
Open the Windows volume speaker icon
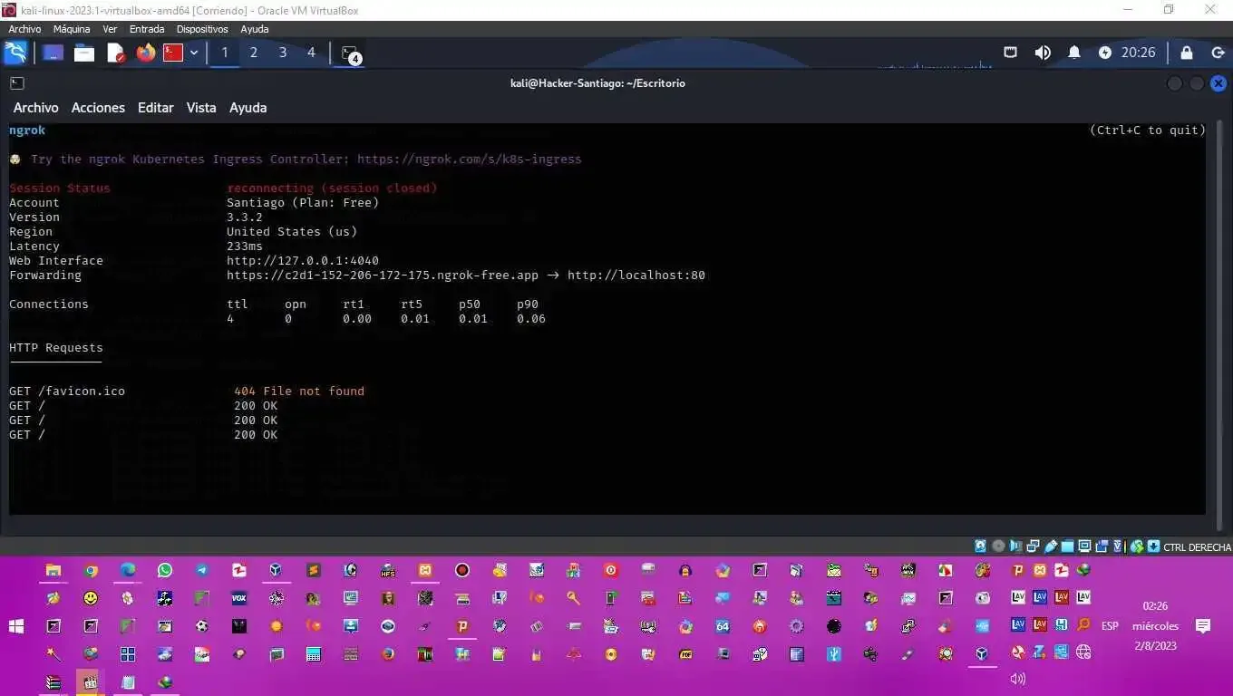pos(1017,679)
